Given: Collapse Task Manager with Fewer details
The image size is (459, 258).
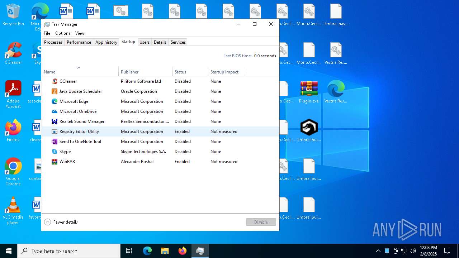Looking at the screenshot, I should pos(61,222).
